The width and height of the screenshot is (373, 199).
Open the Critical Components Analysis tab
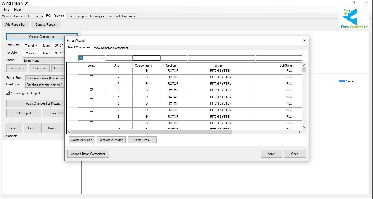85,16
